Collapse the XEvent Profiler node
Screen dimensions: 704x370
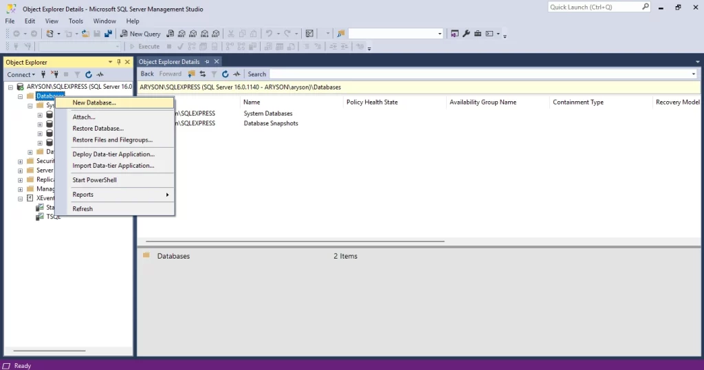point(20,199)
